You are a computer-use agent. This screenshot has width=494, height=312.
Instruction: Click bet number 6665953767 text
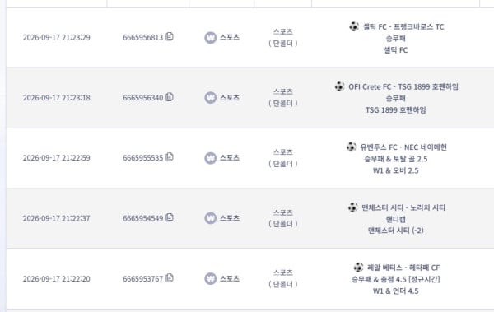[x=143, y=279]
